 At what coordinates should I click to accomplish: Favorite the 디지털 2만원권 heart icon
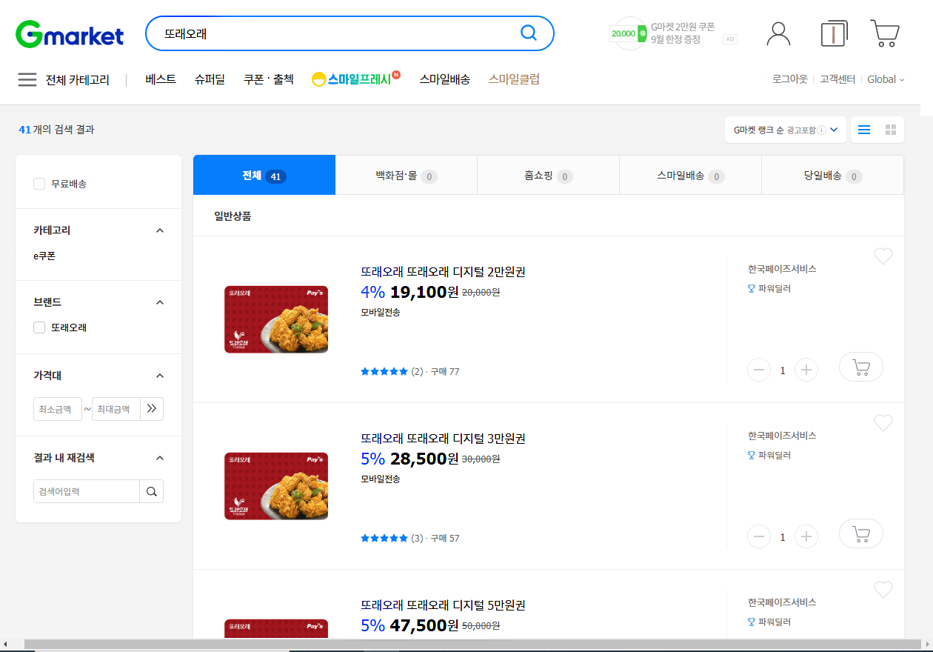tap(883, 256)
